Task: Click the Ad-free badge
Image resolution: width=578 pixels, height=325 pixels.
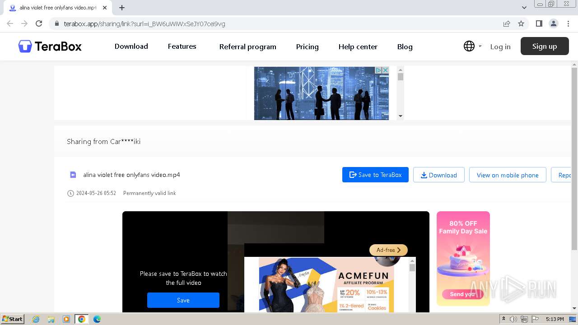Action: click(x=388, y=250)
